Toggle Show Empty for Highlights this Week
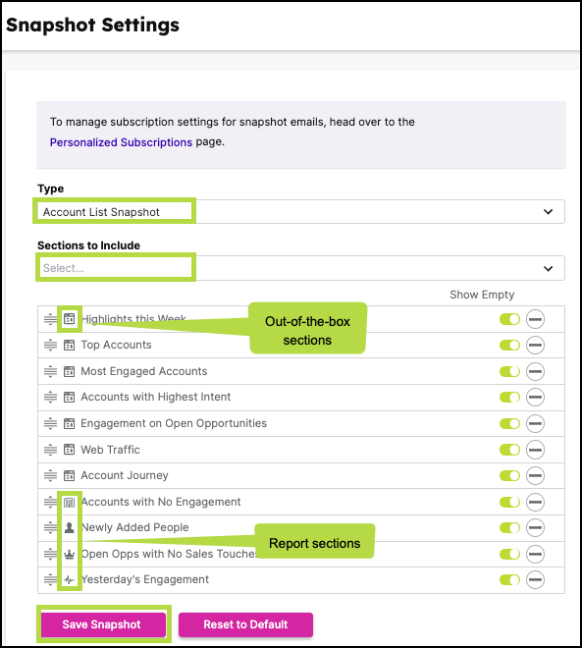 coord(509,319)
